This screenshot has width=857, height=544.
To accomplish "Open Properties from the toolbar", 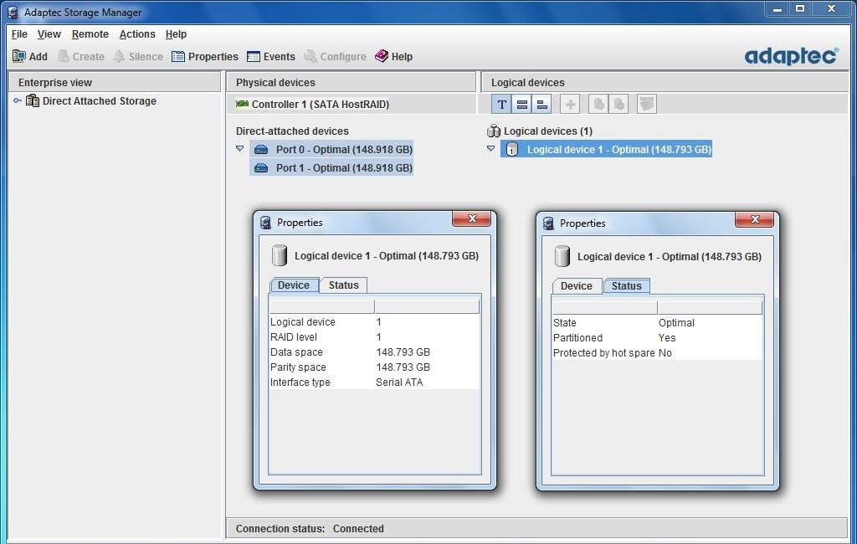I will pos(204,56).
